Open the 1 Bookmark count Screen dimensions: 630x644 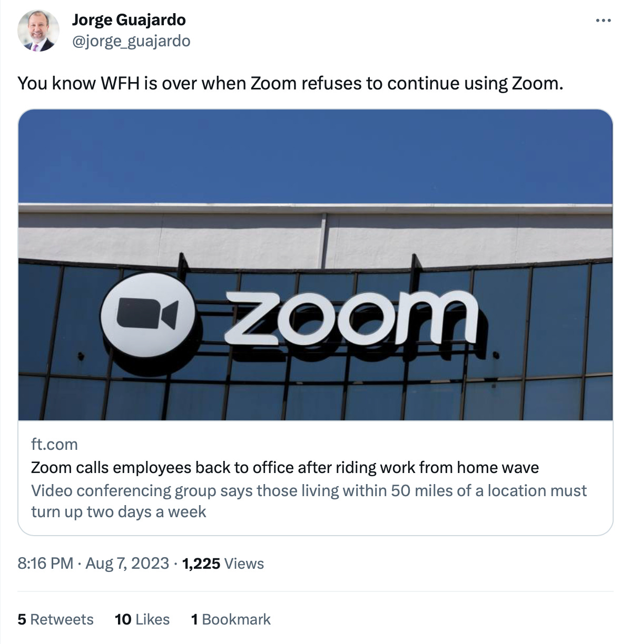(231, 619)
